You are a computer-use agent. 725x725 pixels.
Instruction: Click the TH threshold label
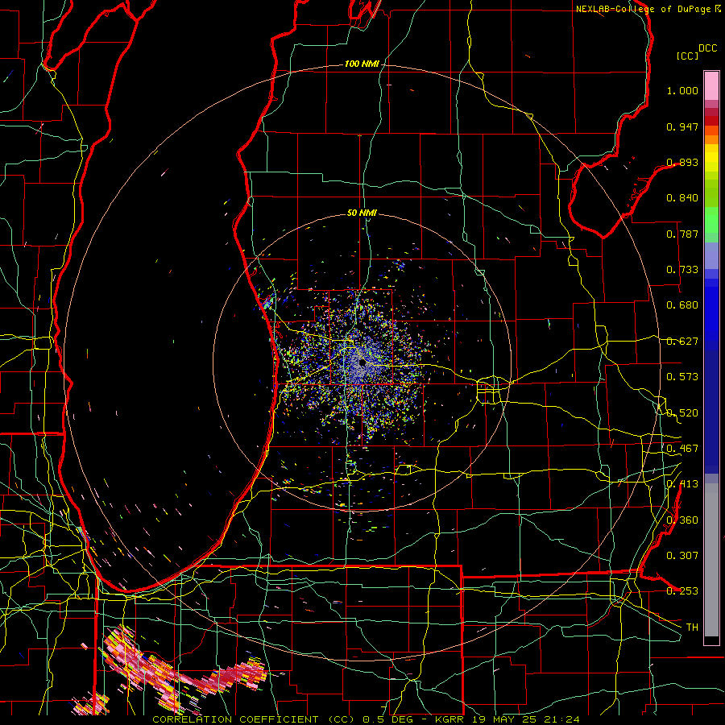click(692, 628)
